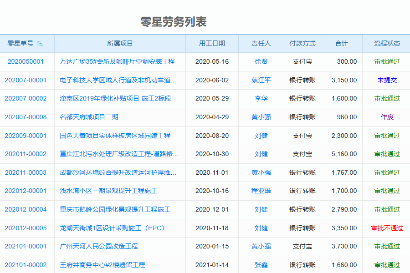
Task: Open order number 202012-00004
Action: pyautogui.click(x=26, y=209)
